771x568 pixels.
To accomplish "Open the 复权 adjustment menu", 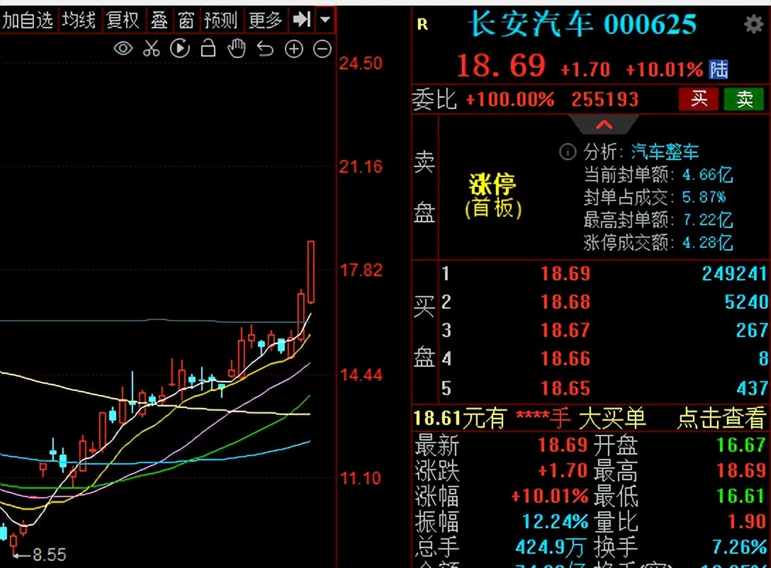I will click(x=123, y=21).
